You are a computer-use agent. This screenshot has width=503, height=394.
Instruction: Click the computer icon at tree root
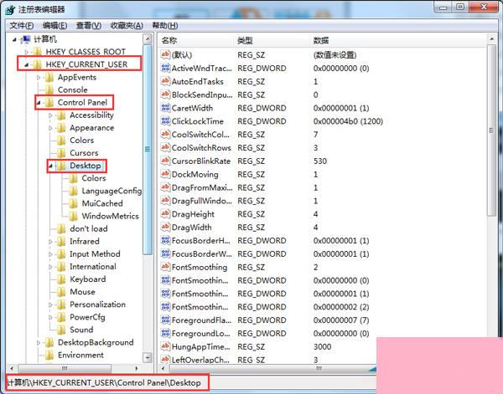(25, 39)
